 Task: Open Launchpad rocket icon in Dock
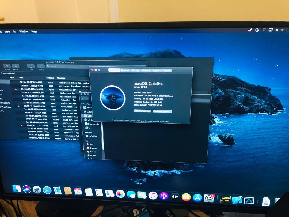coord(37,190)
